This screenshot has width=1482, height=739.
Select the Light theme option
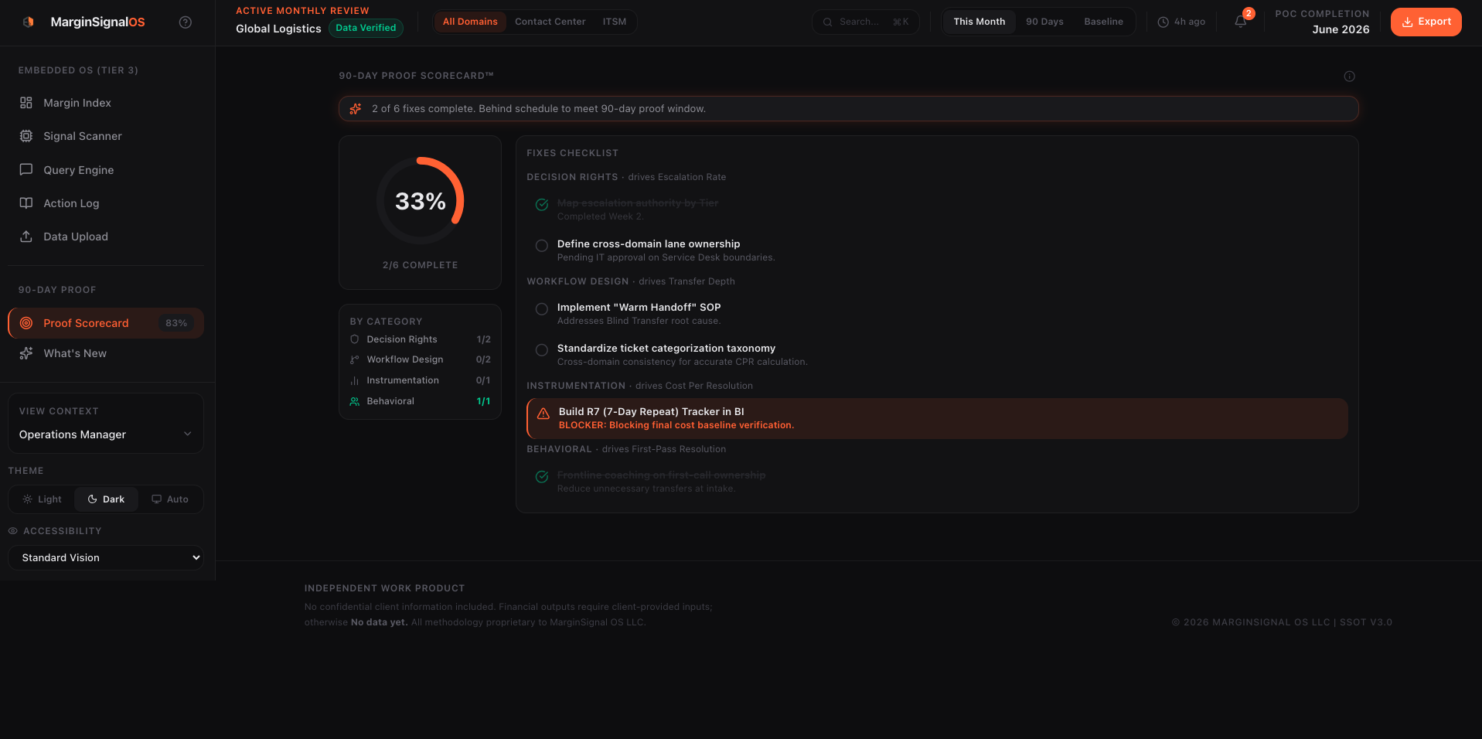pyautogui.click(x=42, y=499)
